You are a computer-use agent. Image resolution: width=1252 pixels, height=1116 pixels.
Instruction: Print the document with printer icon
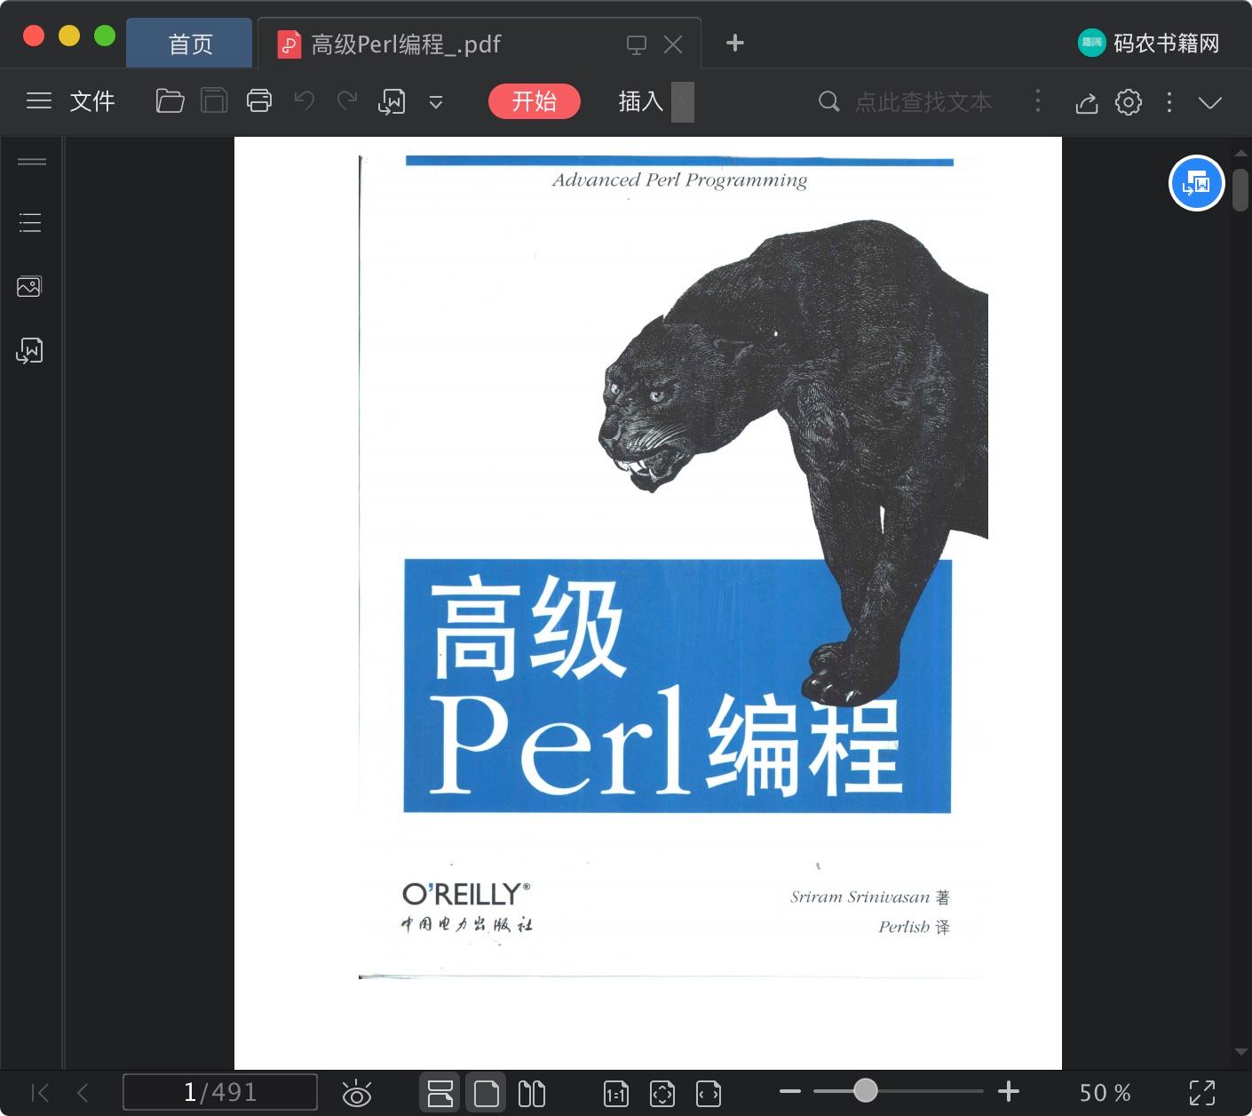click(x=259, y=101)
